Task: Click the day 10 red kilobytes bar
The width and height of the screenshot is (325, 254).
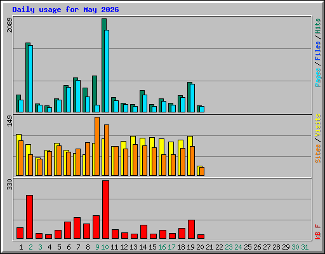Action: pos(106,210)
